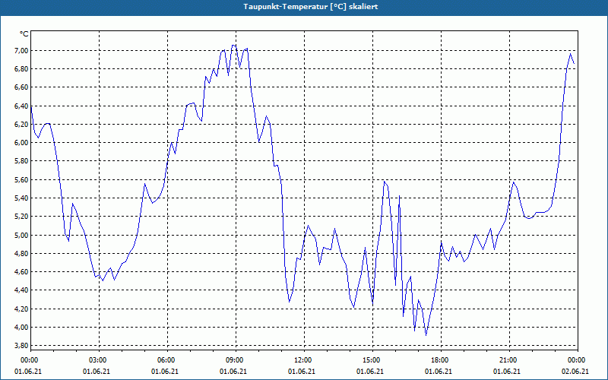Viewport: 608px width, 380px height.
Task: Click the 4,80 y-axis value
Action: point(22,254)
